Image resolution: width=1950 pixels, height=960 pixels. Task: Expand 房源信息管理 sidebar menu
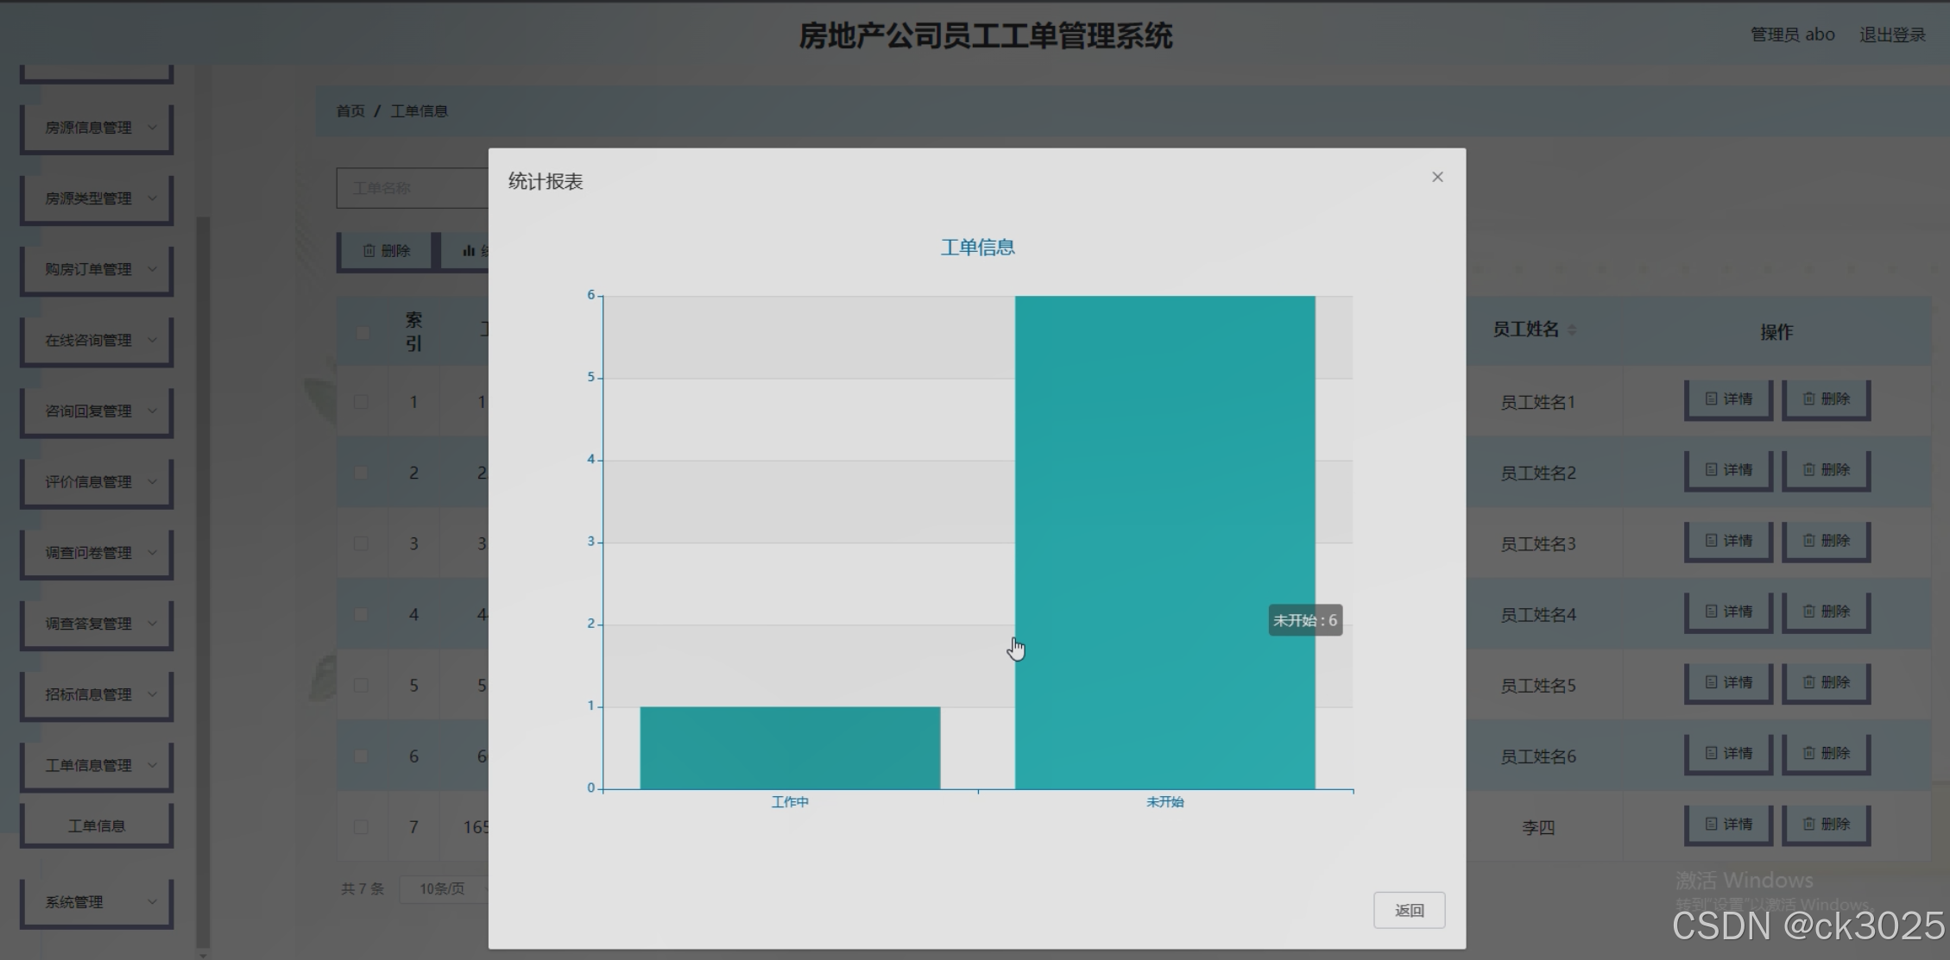click(97, 128)
